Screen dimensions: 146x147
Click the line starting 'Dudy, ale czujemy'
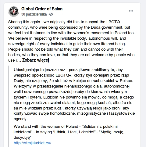[x=73, y=81]
